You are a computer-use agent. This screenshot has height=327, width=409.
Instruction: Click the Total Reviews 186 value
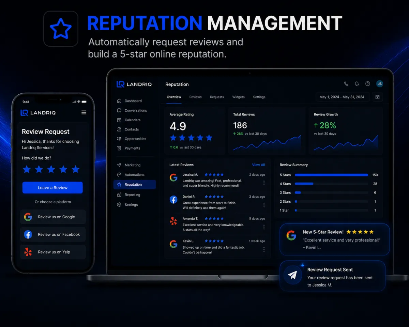[240, 125]
